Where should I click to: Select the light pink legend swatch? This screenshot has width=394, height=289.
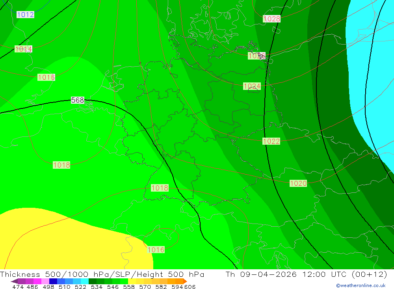click(45, 281)
